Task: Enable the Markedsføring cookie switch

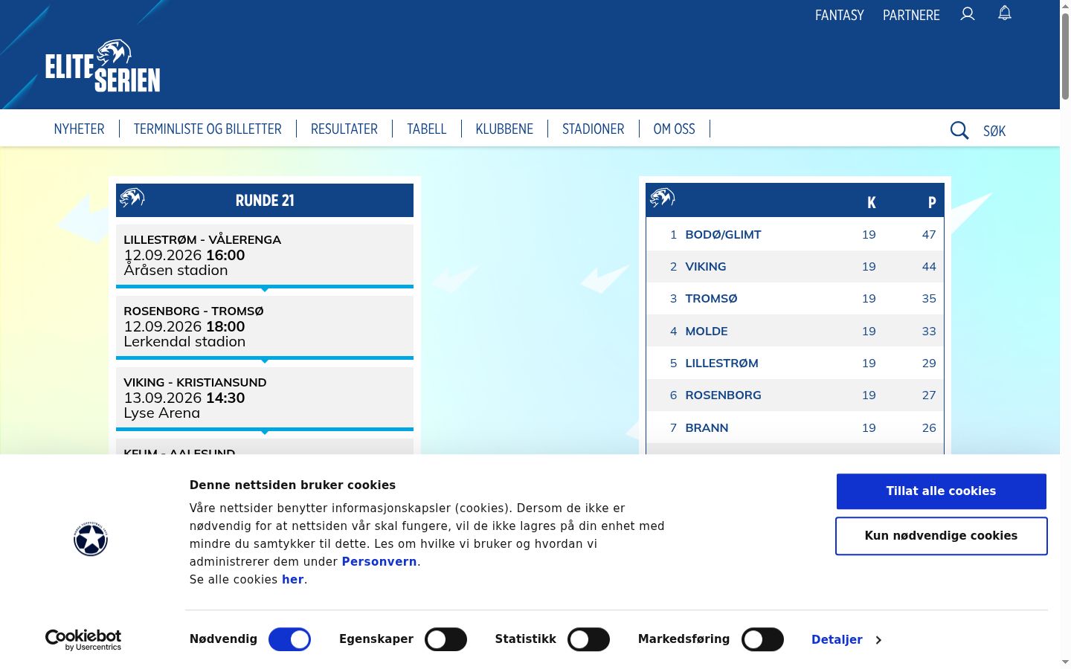Action: 762,639
